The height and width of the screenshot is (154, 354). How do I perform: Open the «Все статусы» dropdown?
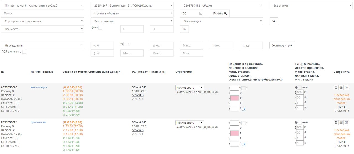(311, 6)
